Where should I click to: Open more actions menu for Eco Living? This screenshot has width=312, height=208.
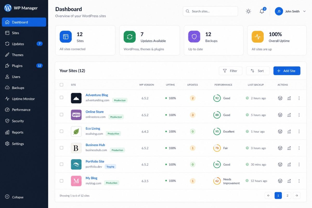tap(299, 131)
